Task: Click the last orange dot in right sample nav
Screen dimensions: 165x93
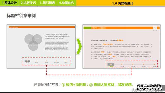Action: [x=155, y=64]
